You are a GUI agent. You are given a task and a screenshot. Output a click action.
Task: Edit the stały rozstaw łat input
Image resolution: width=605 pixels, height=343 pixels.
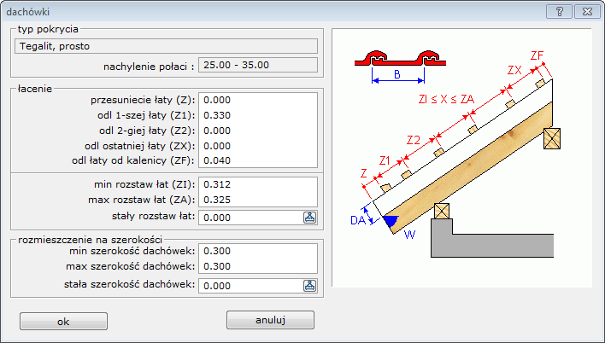250,217
